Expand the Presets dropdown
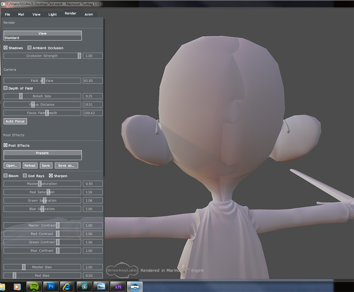 click(x=42, y=155)
